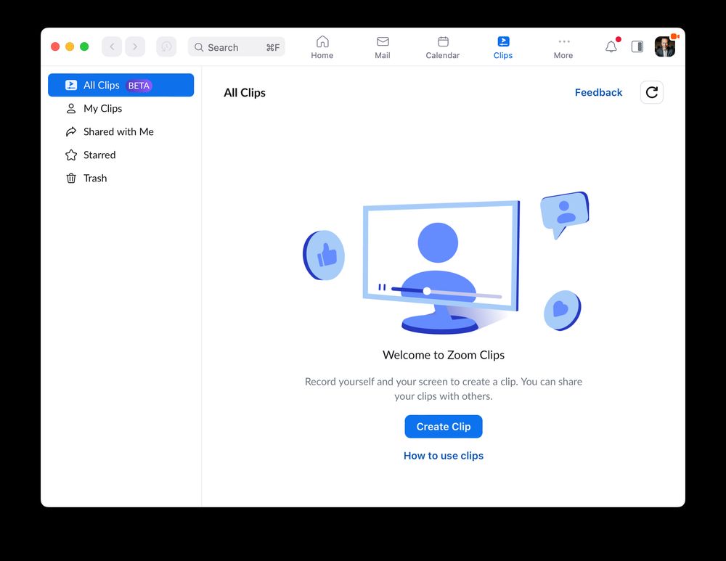Image resolution: width=726 pixels, height=561 pixels.
Task: Select the Clips icon in the navigation
Action: [x=502, y=46]
